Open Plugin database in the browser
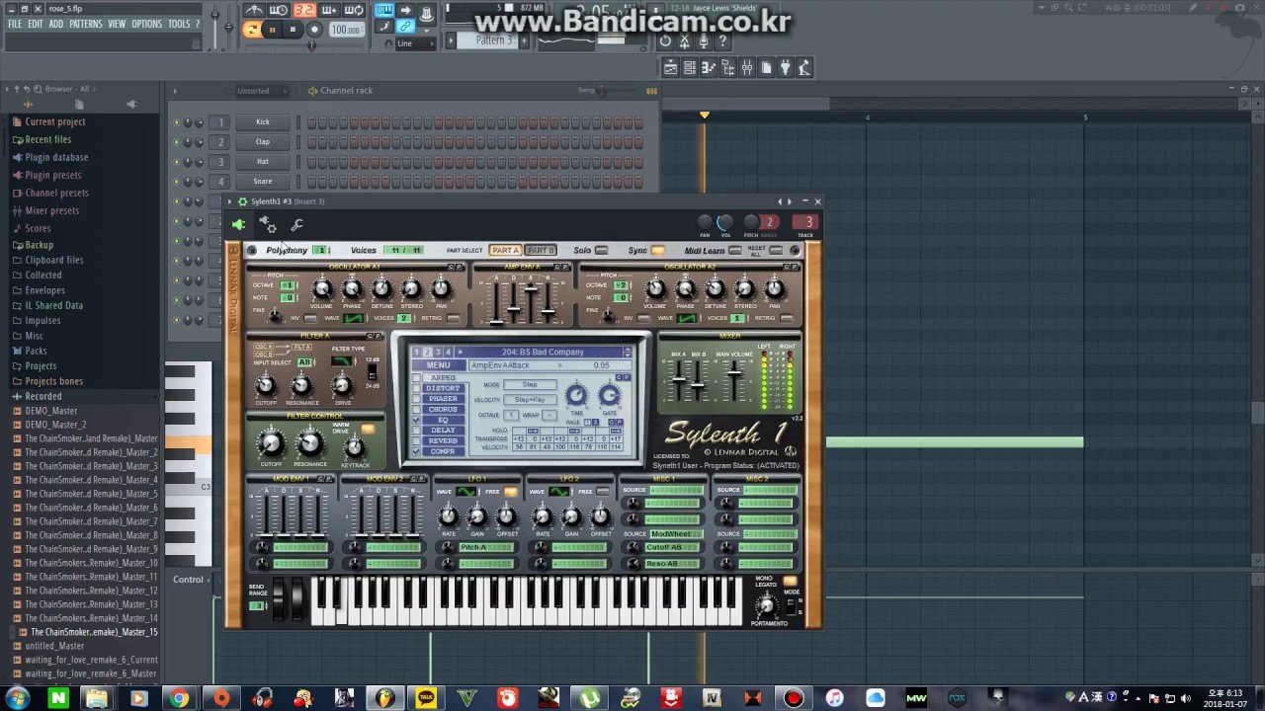Image resolution: width=1265 pixels, height=711 pixels. pyautogui.click(x=56, y=157)
